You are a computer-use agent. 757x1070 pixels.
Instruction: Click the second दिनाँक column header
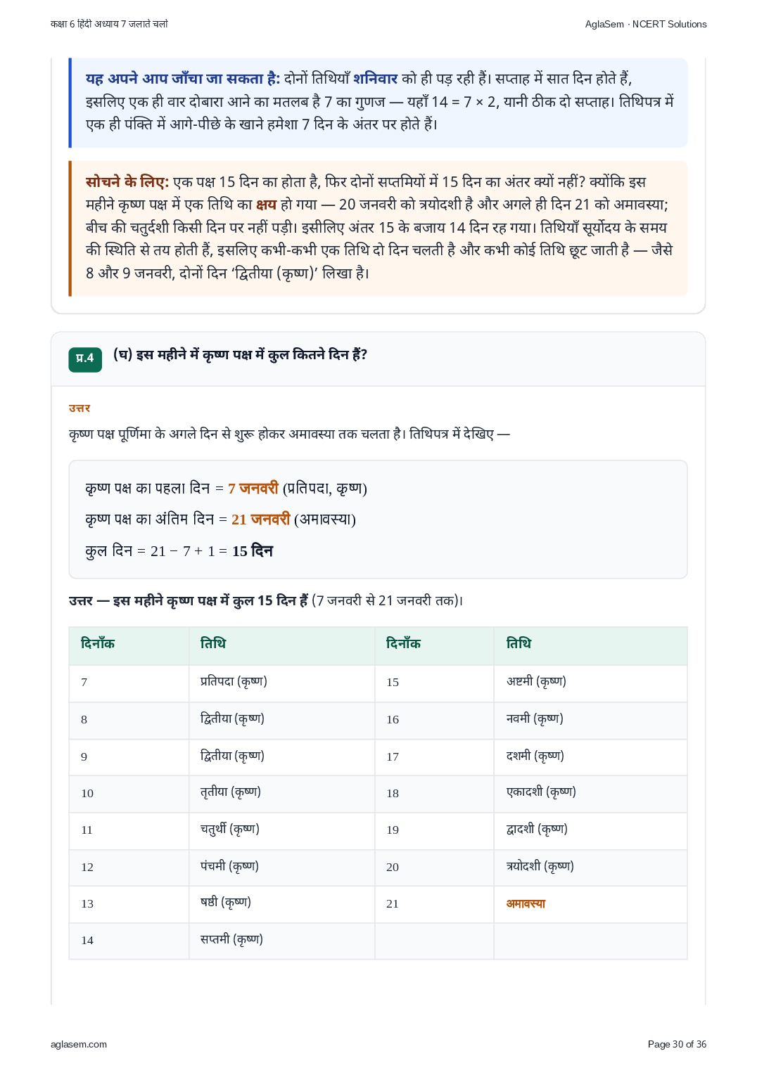[434, 645]
